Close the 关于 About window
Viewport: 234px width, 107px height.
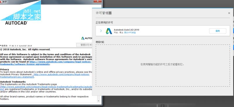(x=97, y=1)
